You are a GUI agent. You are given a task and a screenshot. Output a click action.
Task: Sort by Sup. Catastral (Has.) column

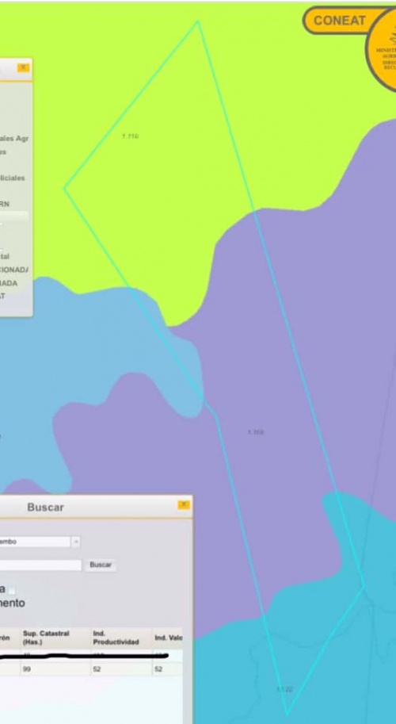tap(55, 638)
